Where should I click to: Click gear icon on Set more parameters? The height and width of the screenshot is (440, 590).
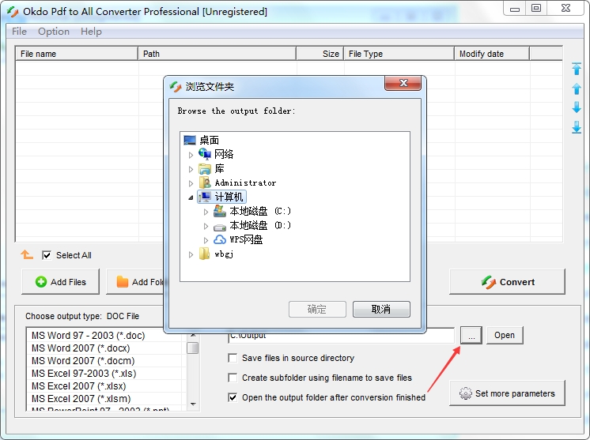click(x=466, y=393)
